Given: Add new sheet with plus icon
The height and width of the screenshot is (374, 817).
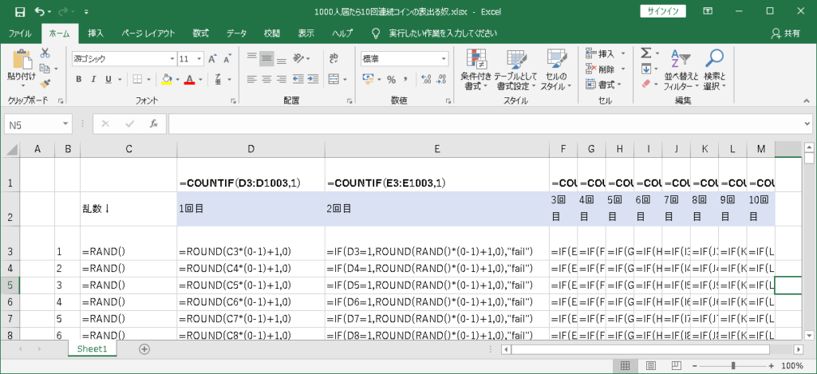Looking at the screenshot, I should [x=144, y=349].
